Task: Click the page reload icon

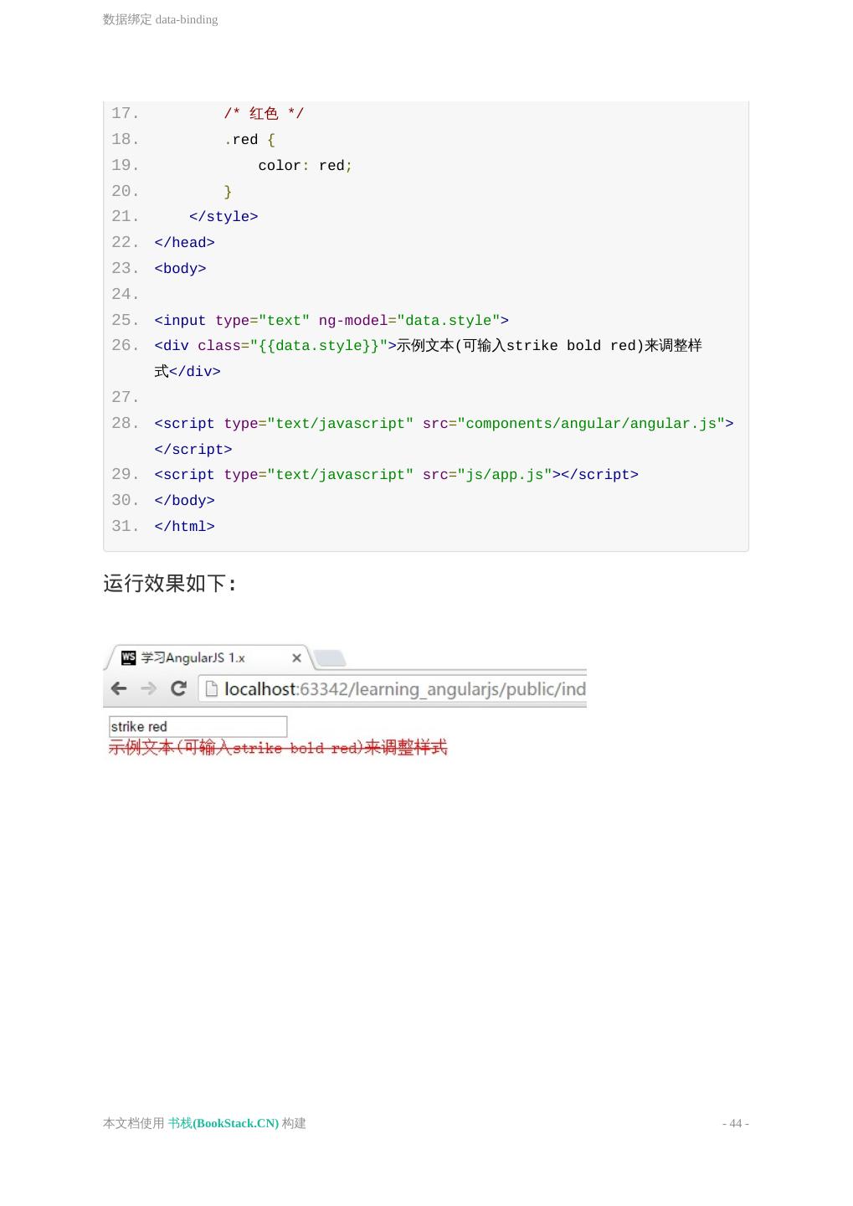Action: pos(179,688)
